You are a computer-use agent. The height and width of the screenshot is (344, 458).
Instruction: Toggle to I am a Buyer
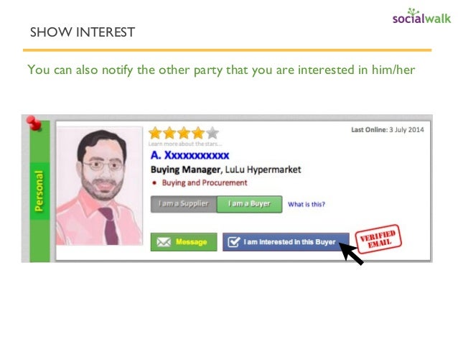tap(249, 204)
